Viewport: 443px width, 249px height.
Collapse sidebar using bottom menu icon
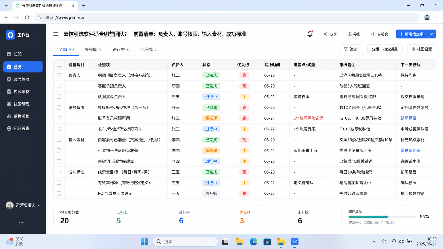click(x=21, y=223)
